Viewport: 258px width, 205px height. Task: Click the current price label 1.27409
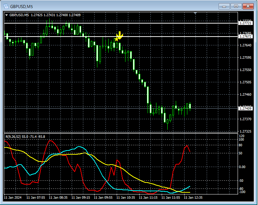pyautogui.click(x=245, y=108)
